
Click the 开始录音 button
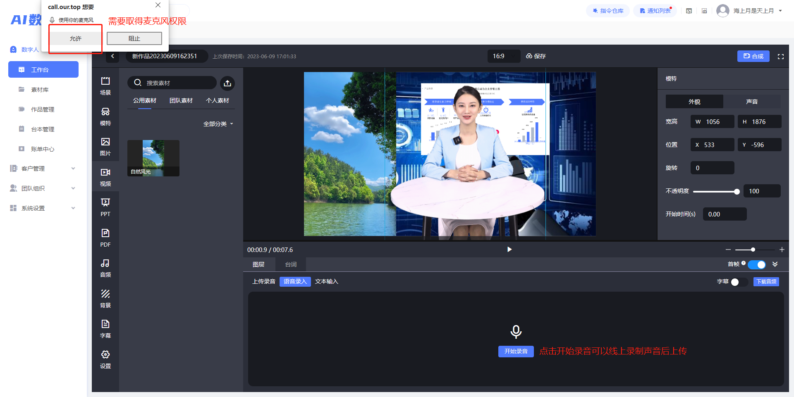[516, 351]
